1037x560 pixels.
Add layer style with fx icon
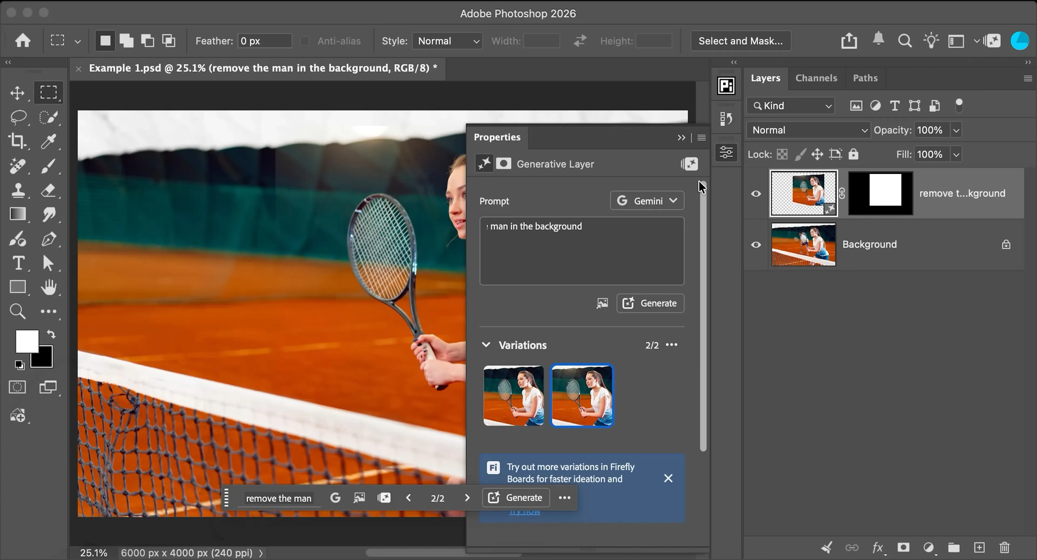point(878,548)
